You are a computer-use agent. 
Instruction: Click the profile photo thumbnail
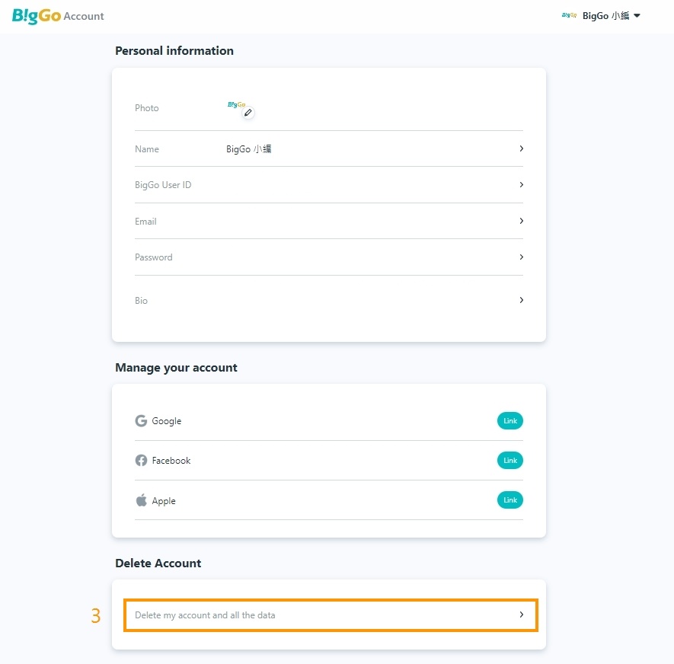tap(235, 105)
